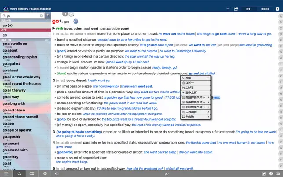Image resolution: width=283 pixels, height=177 pixels.
Task: Open 'go ahead' entry
Action: 25,71
